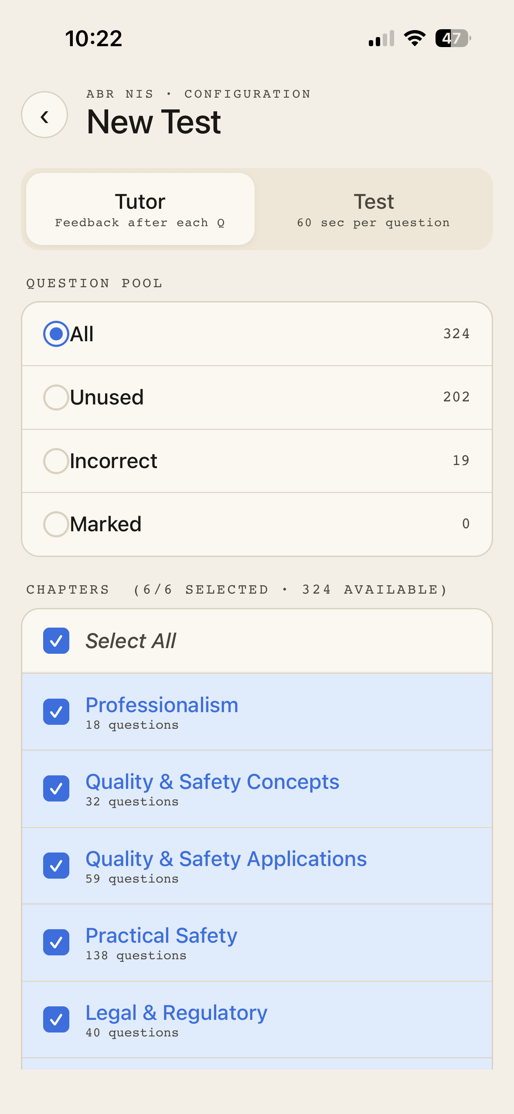Image resolution: width=514 pixels, height=1114 pixels.
Task: Toggle the Select All checkbox
Action: click(56, 641)
